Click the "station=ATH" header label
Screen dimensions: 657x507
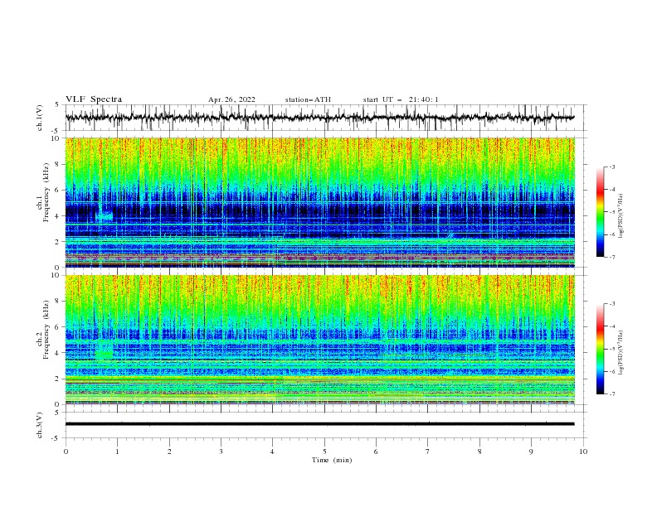308,99
